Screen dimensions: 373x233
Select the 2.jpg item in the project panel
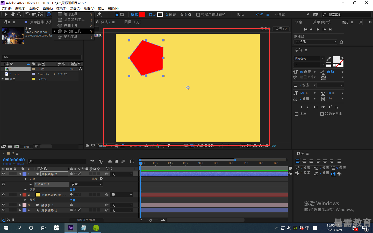pyautogui.click(x=14, y=74)
